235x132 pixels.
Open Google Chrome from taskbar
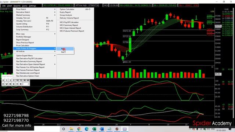pos(79,129)
